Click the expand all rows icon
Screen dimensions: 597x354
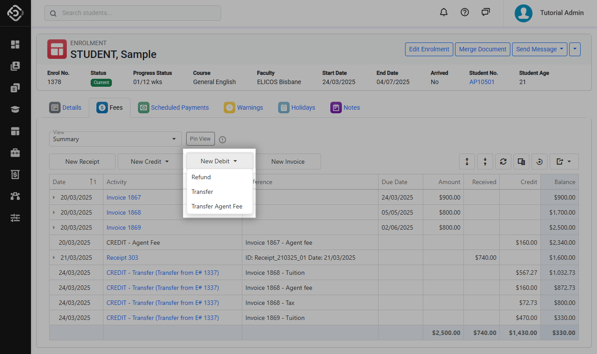coord(467,162)
